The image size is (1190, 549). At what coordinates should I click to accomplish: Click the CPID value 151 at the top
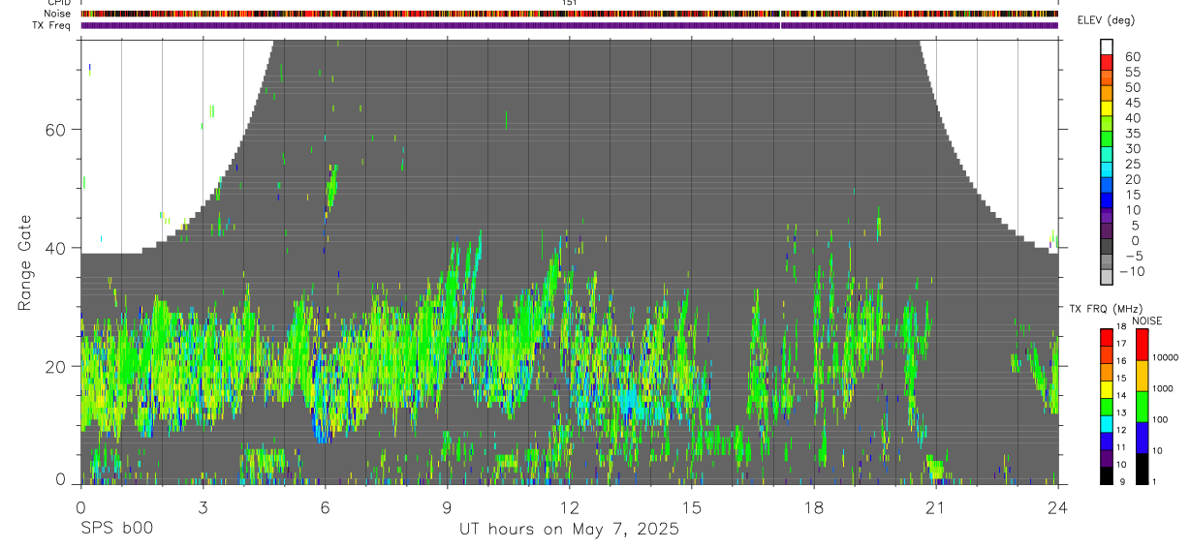point(569,3)
